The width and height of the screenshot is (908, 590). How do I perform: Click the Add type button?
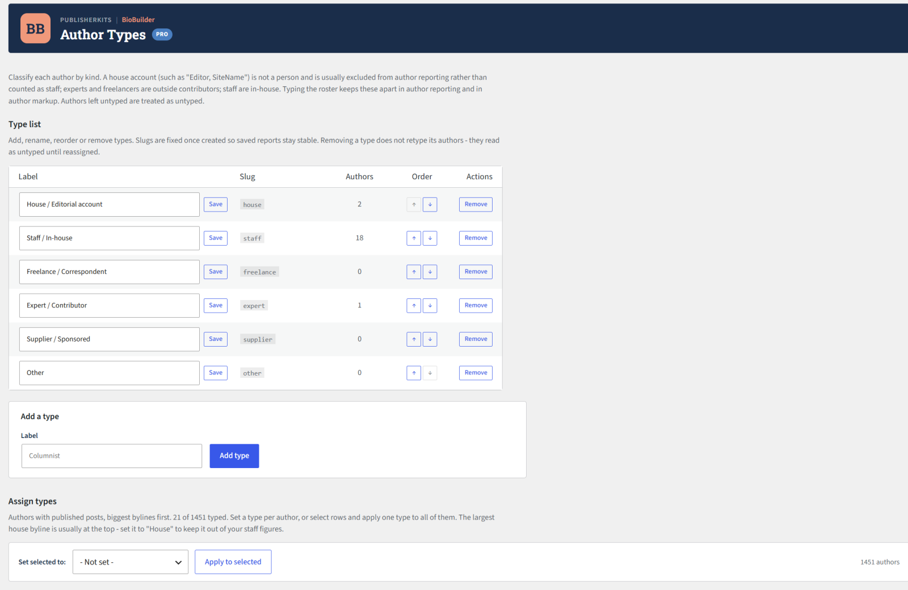(x=234, y=456)
